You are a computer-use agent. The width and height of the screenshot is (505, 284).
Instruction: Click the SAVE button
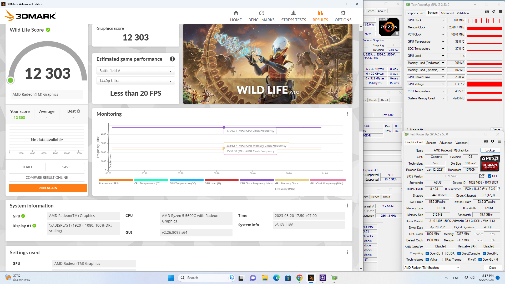point(66,167)
